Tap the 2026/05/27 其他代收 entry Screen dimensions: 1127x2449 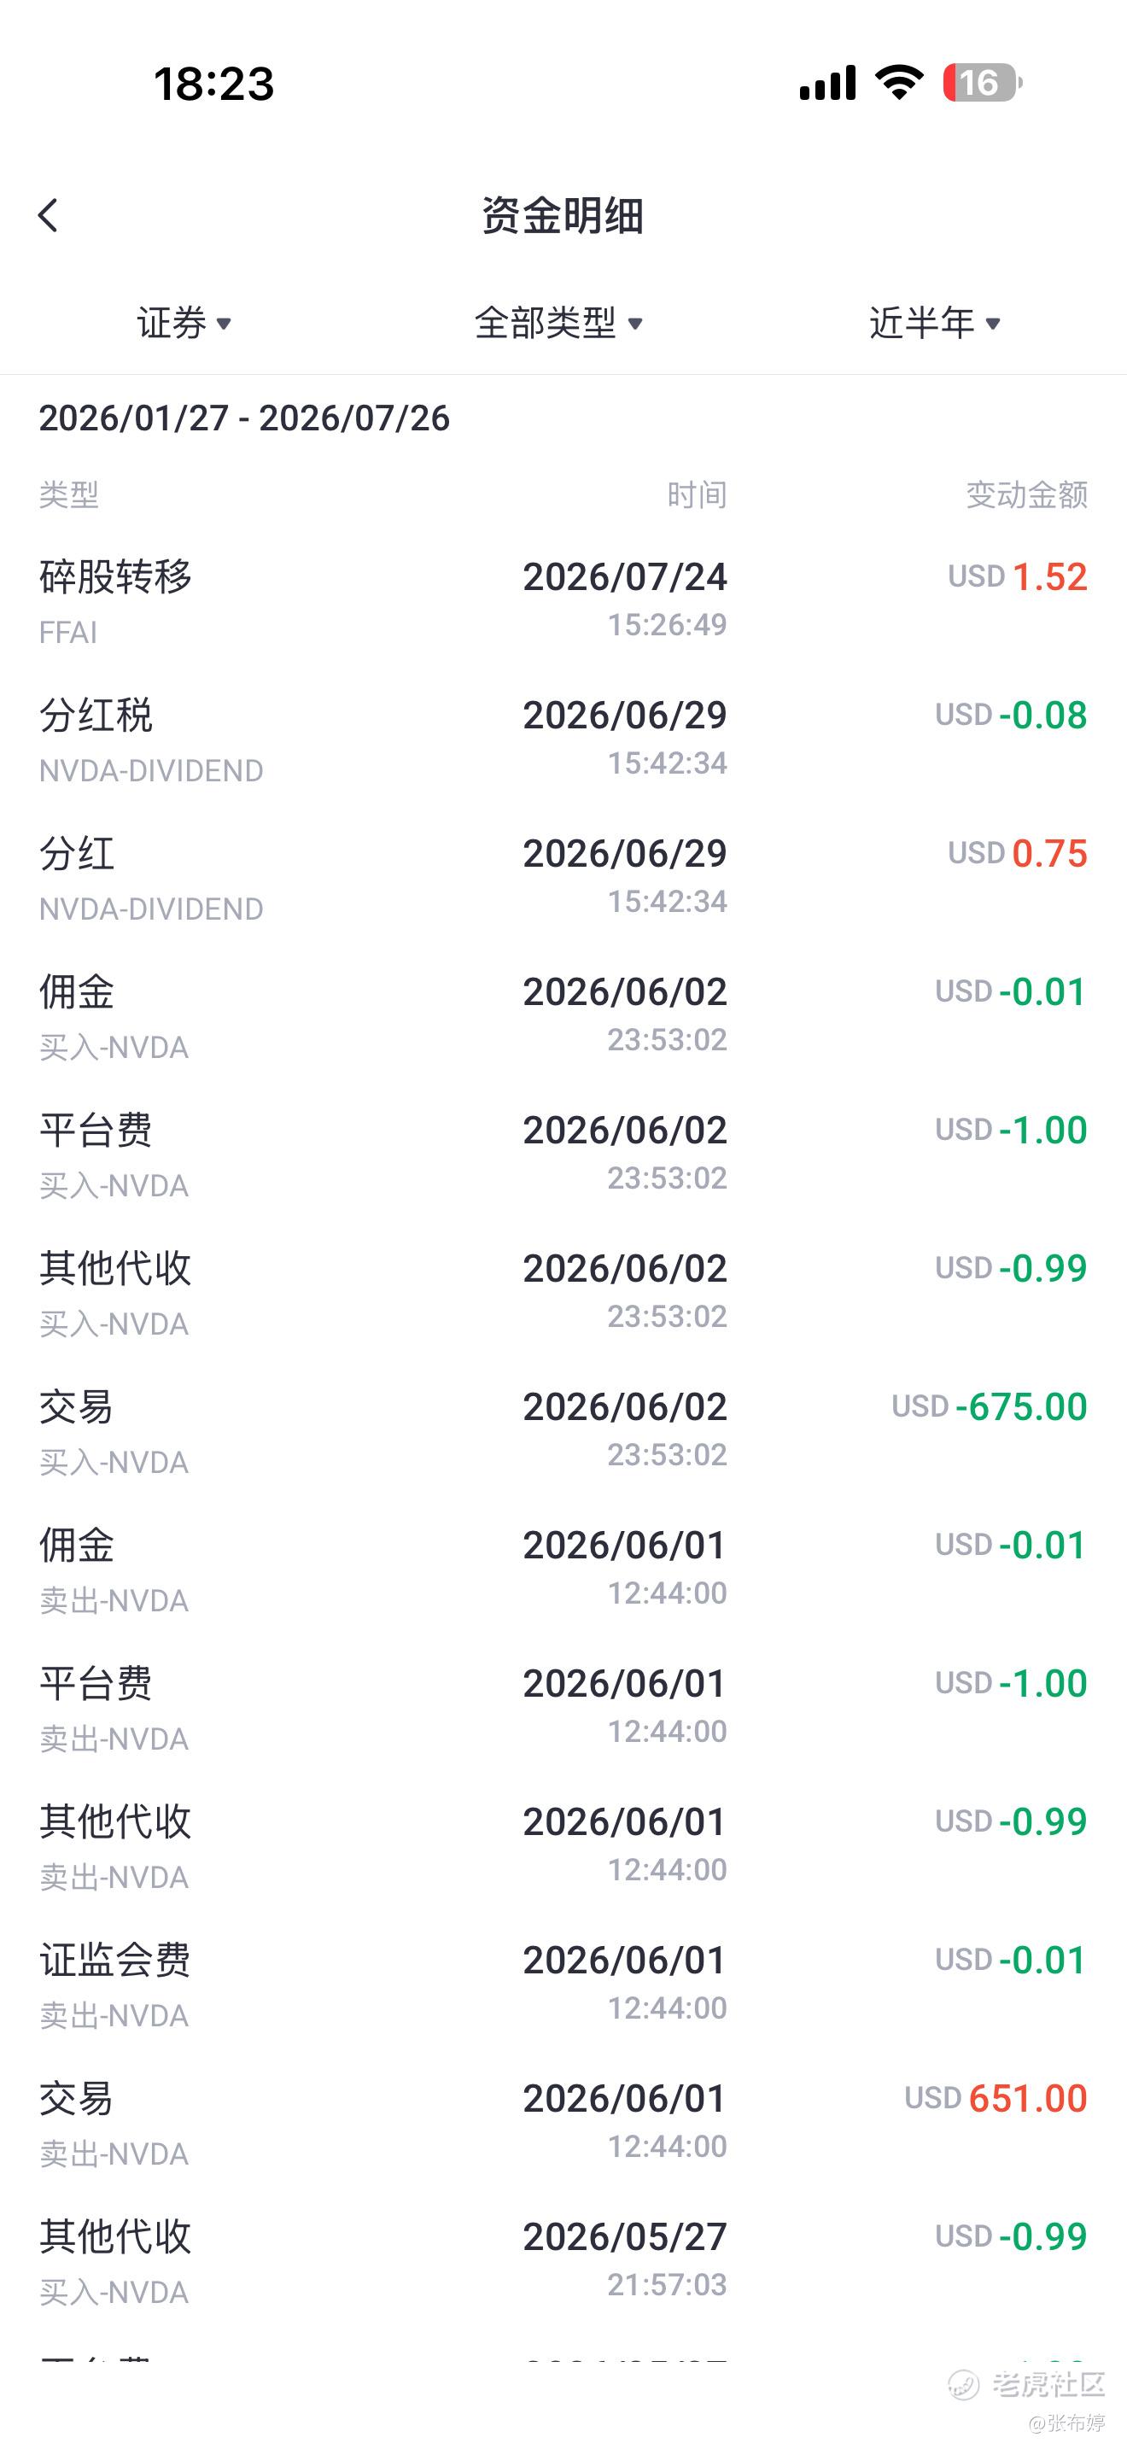point(563,2261)
